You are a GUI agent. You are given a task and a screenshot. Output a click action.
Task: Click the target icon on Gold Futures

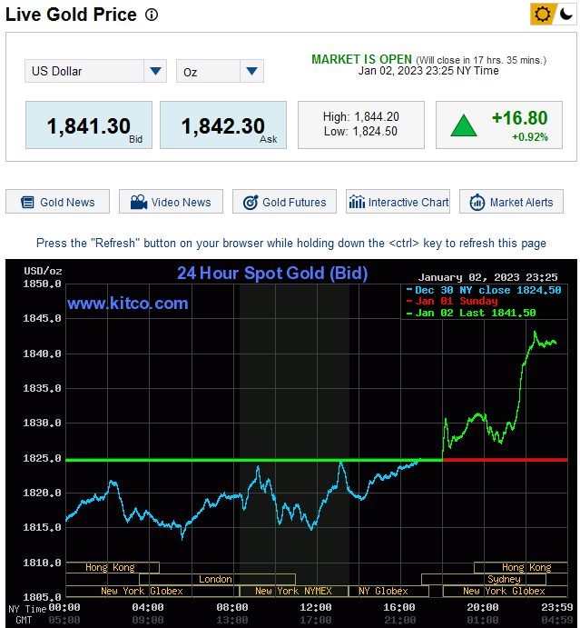pos(251,203)
